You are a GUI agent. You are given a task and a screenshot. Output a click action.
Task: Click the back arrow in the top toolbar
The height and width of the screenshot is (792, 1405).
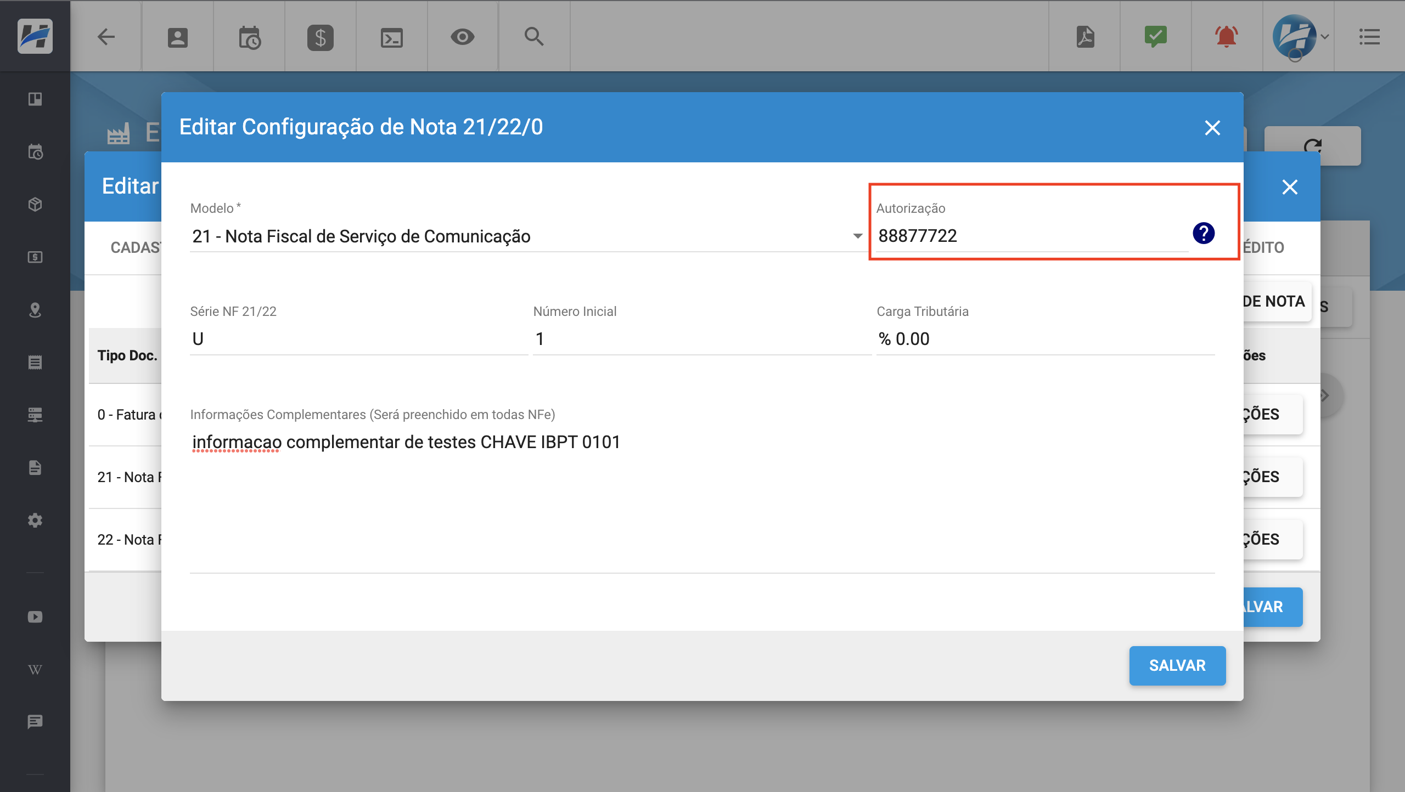(x=106, y=37)
